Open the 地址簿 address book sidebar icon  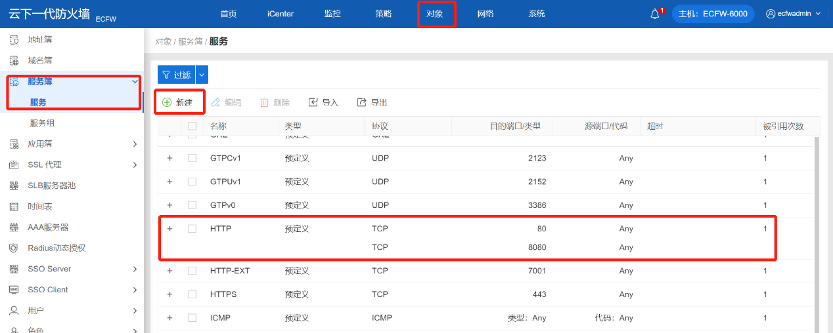14,40
